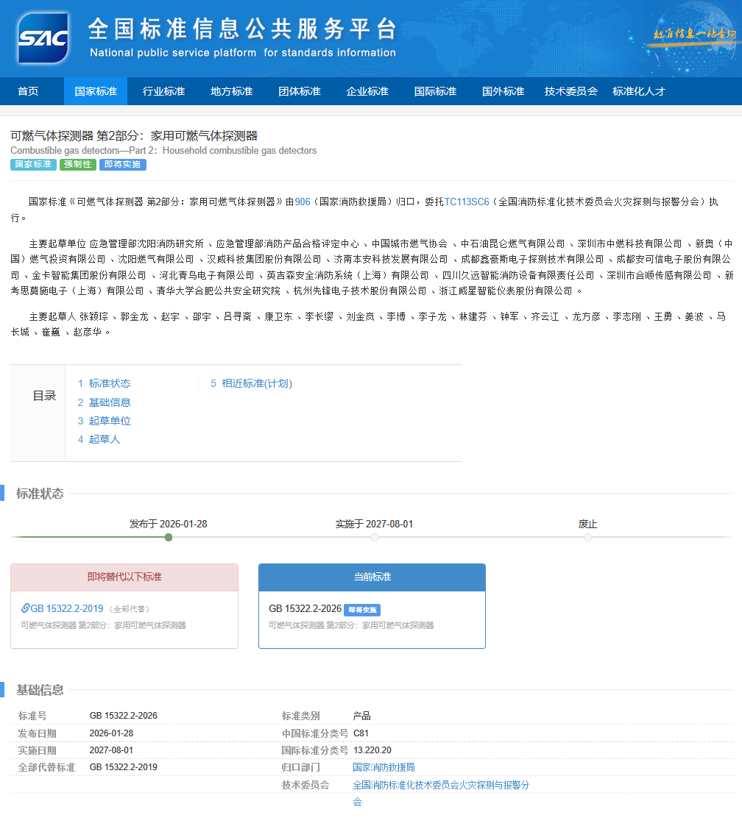Viewport: 742px width, 829px height.
Task: Jump to 相近标准(计划) contents entry
Action: point(256,383)
